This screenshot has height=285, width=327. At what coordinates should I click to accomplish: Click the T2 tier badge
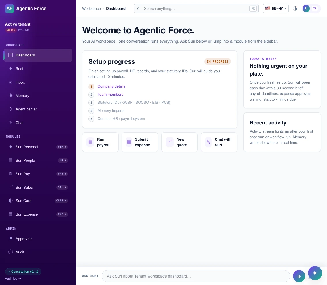pos(315,9)
